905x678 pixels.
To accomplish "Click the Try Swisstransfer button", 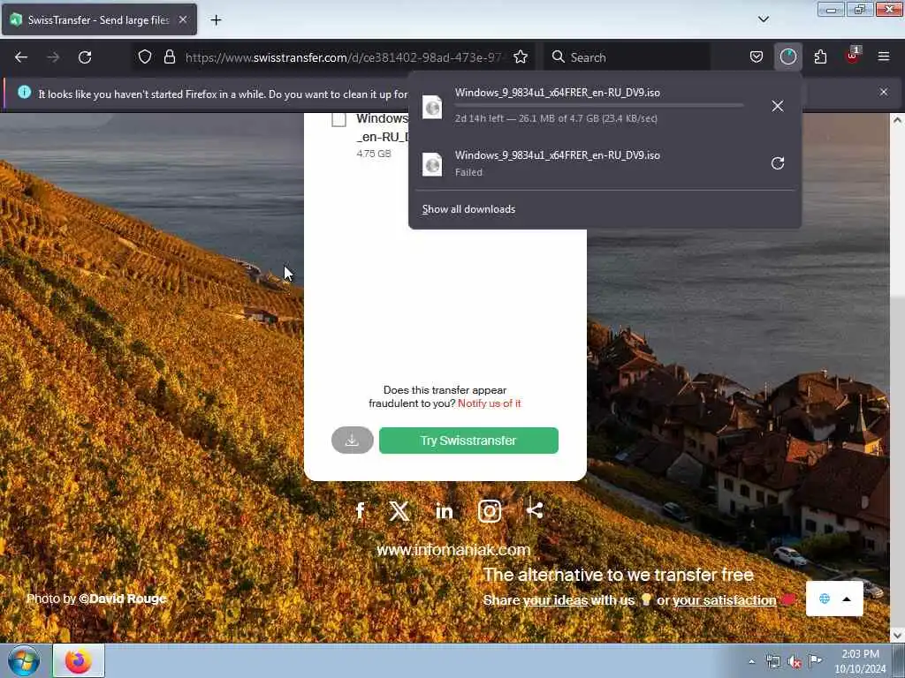I will click(468, 441).
